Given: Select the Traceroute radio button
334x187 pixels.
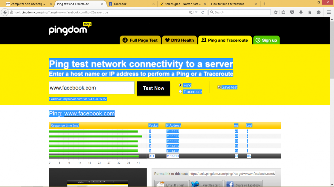Looking at the screenshot, I should point(180,92).
